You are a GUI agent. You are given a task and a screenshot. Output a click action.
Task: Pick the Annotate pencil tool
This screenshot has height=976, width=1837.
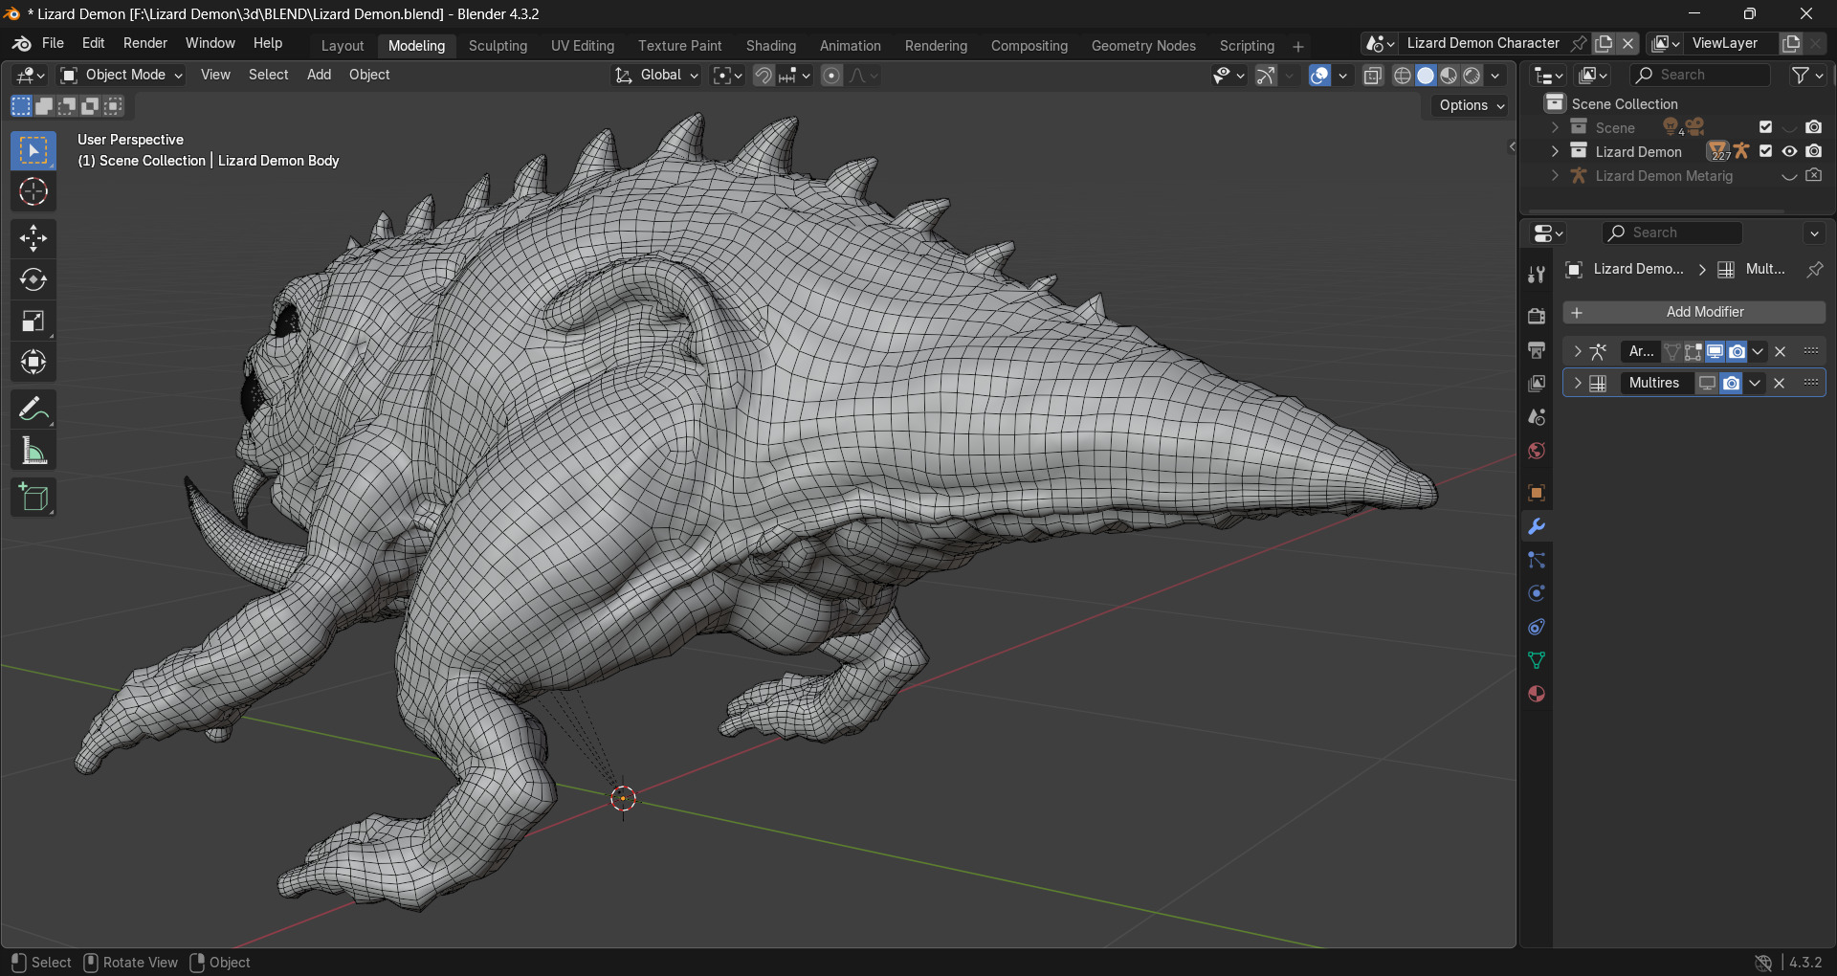coord(33,410)
